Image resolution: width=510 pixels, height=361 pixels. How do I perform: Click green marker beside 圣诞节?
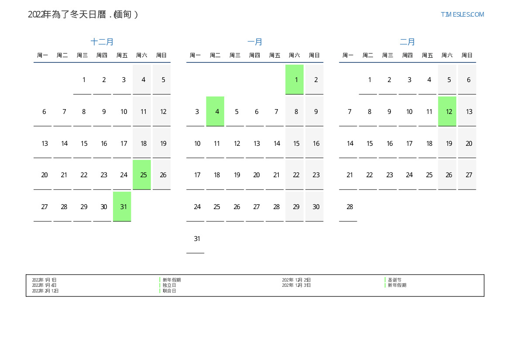pyautogui.click(x=385, y=280)
